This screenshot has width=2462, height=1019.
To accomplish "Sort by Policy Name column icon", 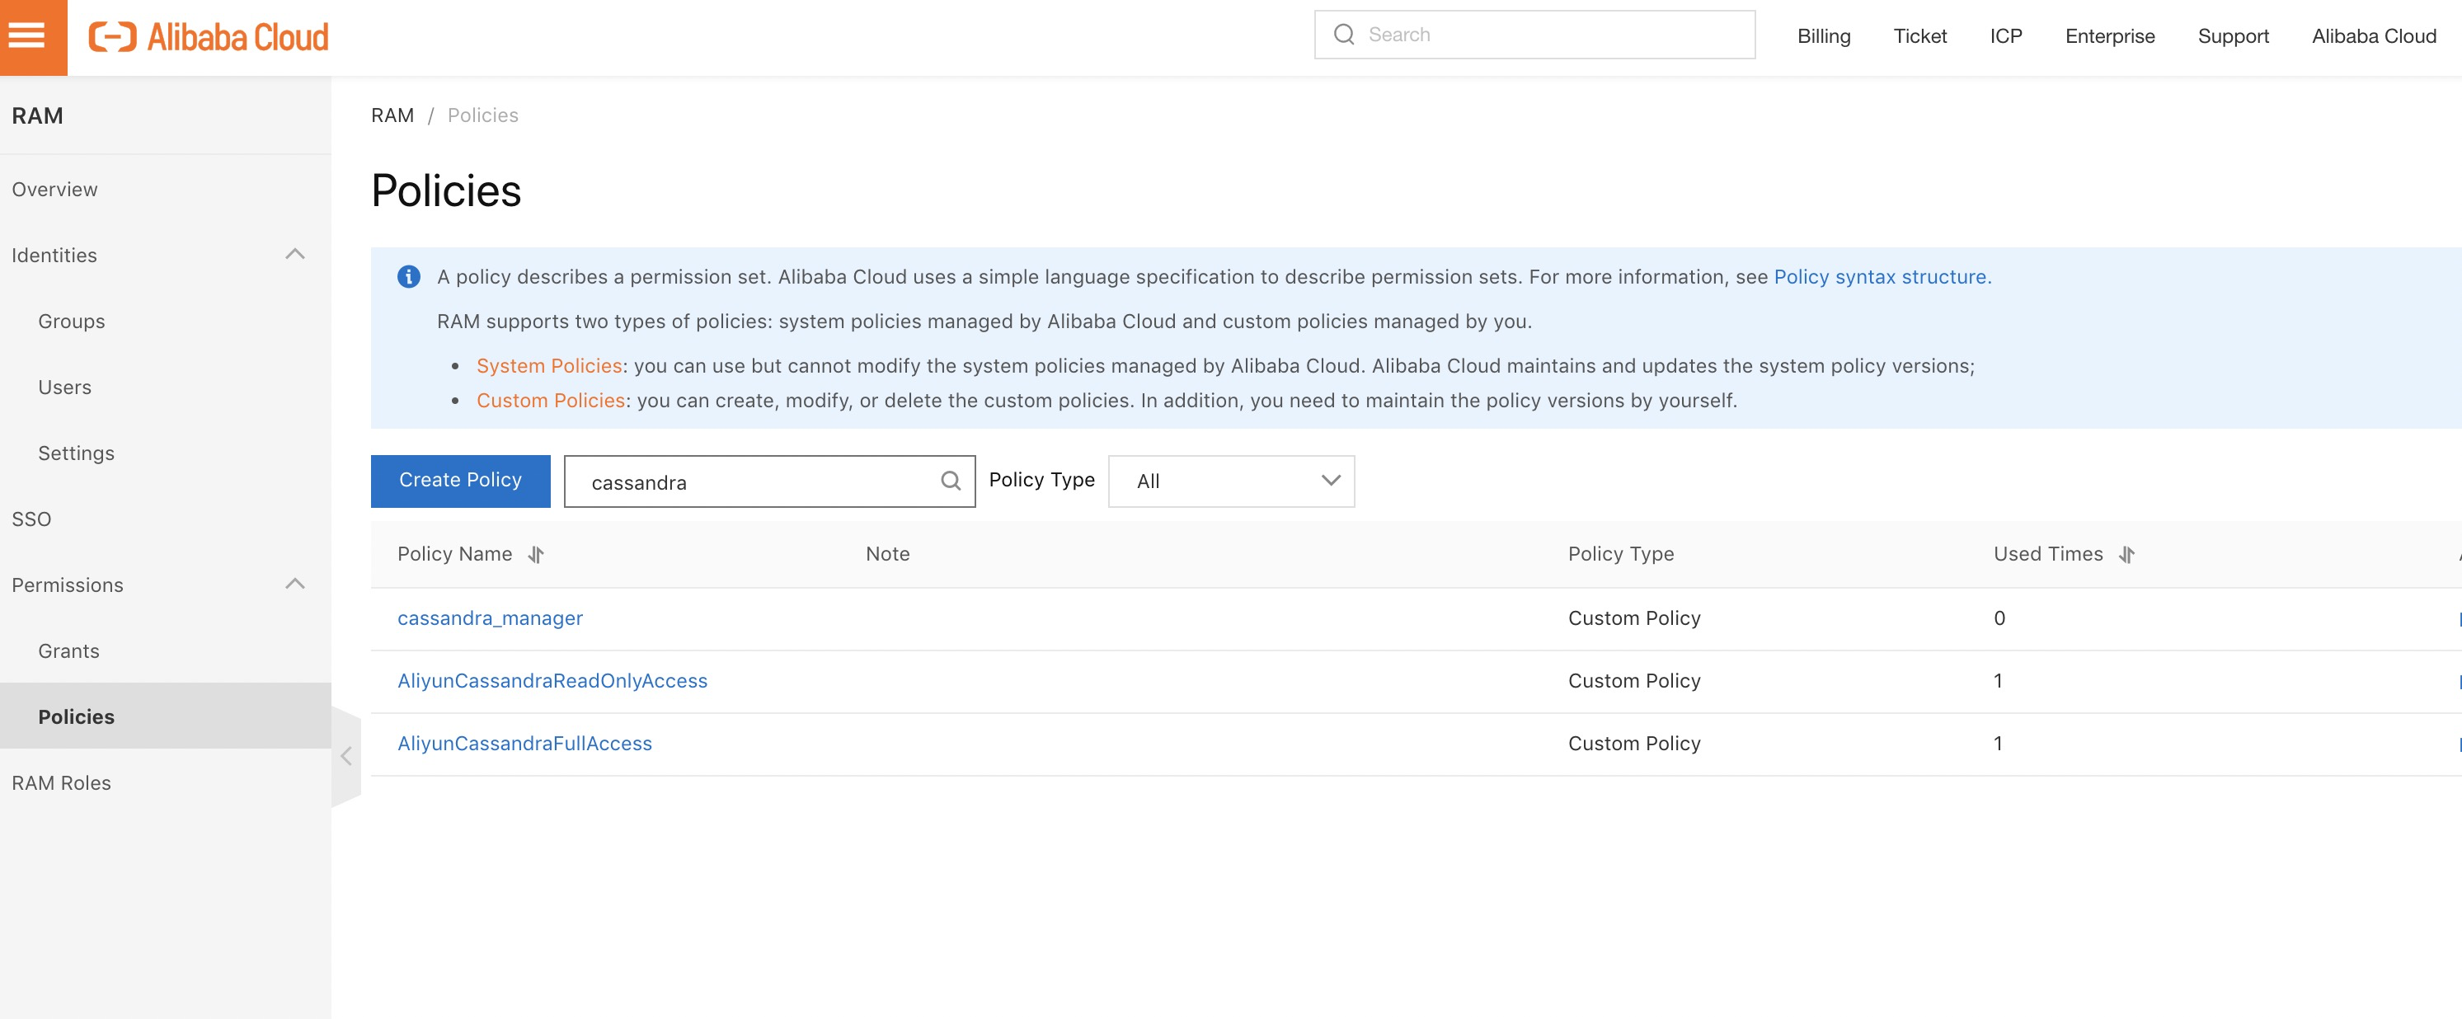I will coord(536,554).
